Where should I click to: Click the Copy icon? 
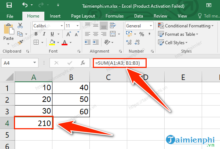[x=20, y=34]
